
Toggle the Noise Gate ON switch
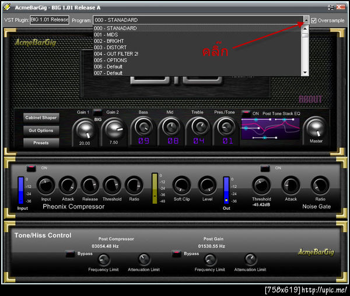[x=265, y=168]
